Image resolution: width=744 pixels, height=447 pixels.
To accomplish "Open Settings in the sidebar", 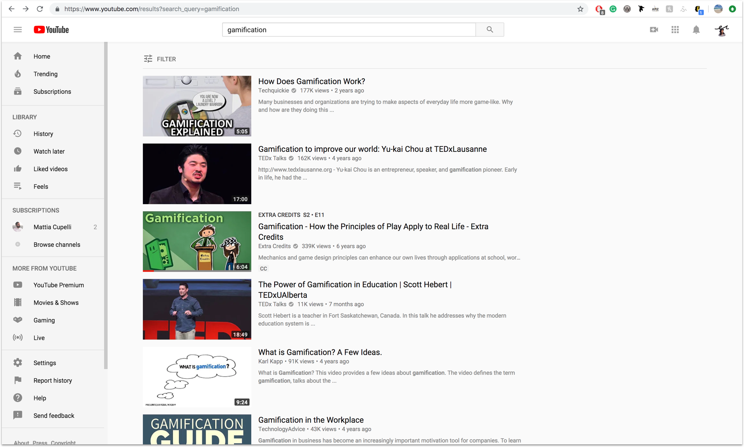I will point(53,363).
